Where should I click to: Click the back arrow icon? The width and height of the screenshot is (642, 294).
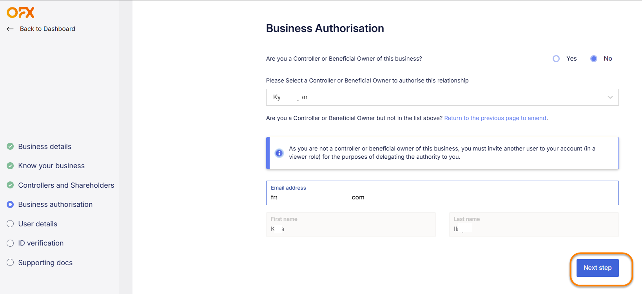click(10, 29)
